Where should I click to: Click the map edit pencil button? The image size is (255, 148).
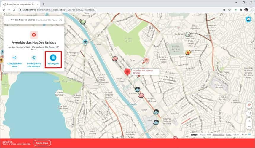click(249, 105)
